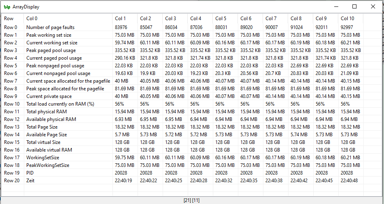Minimize the ArrayDisplay window
The width and height of the screenshot is (384, 204).
pos(335,7)
